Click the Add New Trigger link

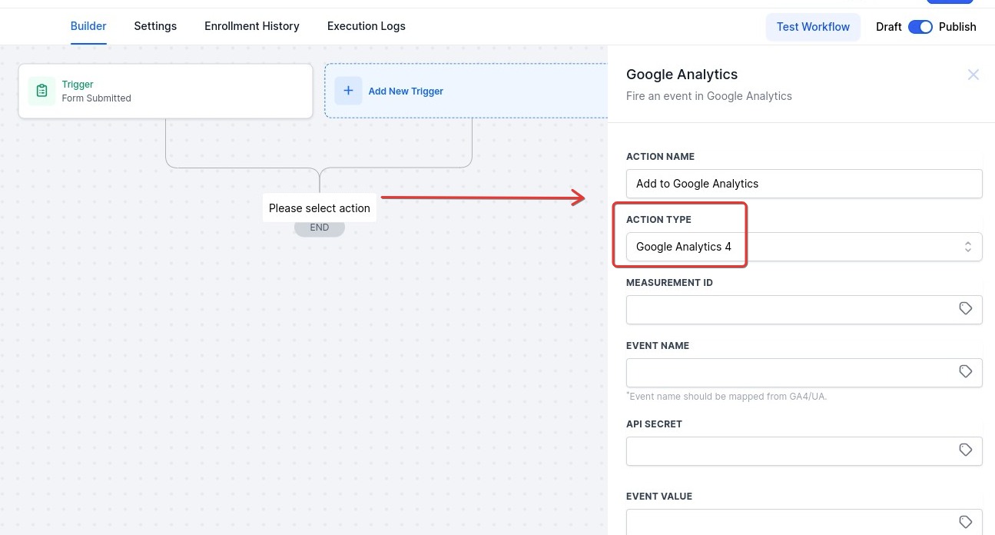point(406,91)
